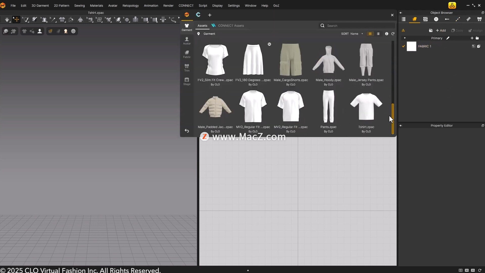
Task: Click the open-folder icon in Object Browser toolbar
Action: click(431, 30)
